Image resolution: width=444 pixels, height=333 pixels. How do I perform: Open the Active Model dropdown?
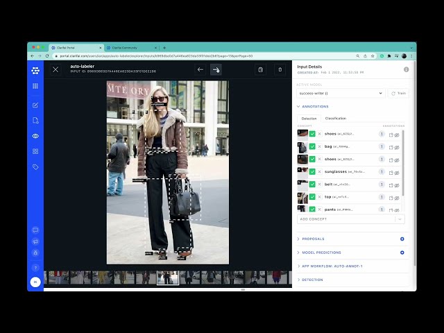click(341, 93)
